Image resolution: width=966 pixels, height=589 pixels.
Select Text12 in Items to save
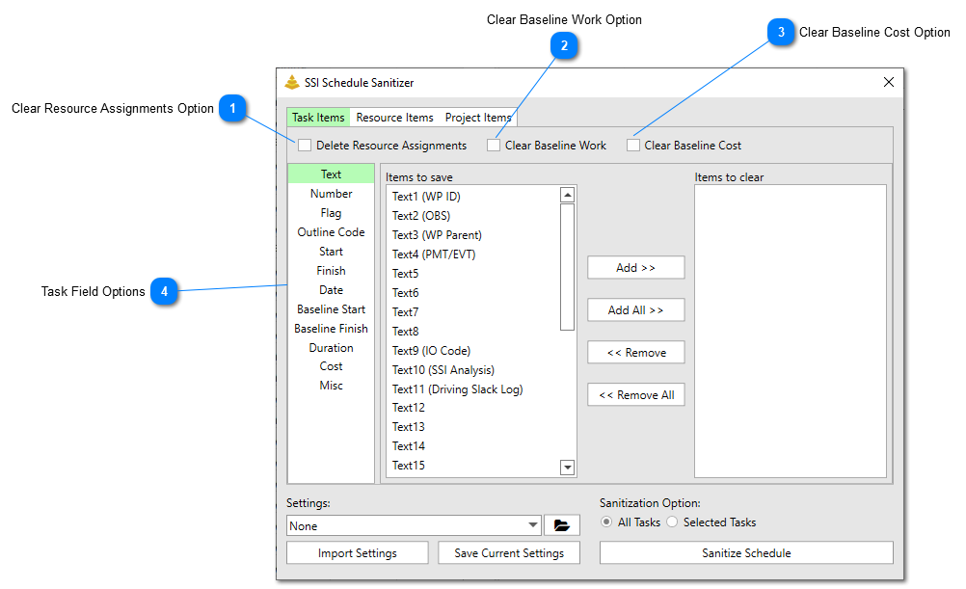(409, 407)
